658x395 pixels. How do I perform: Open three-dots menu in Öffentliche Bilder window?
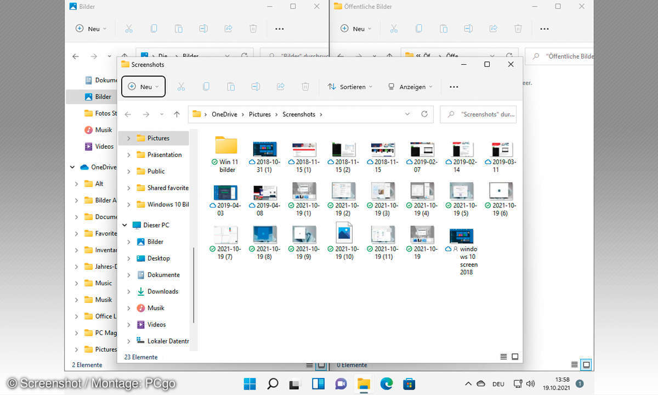544,29
